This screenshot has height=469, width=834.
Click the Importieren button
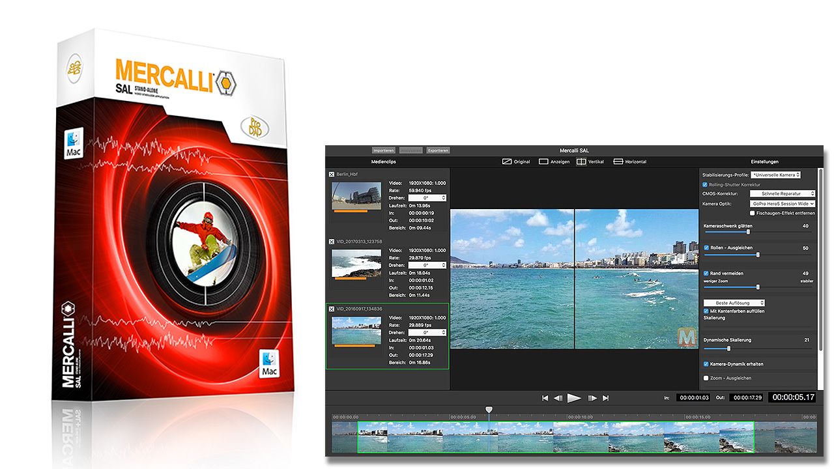pos(384,150)
